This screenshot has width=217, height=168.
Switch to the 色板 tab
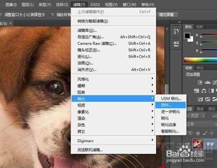[x=200, y=27]
